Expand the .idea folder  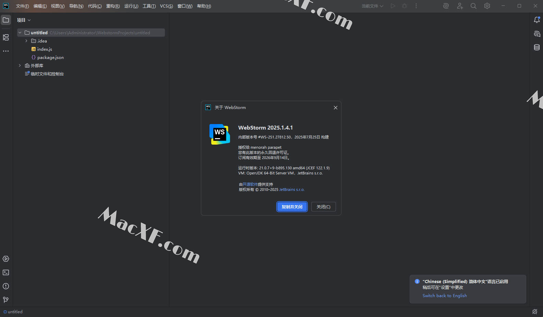pos(26,41)
